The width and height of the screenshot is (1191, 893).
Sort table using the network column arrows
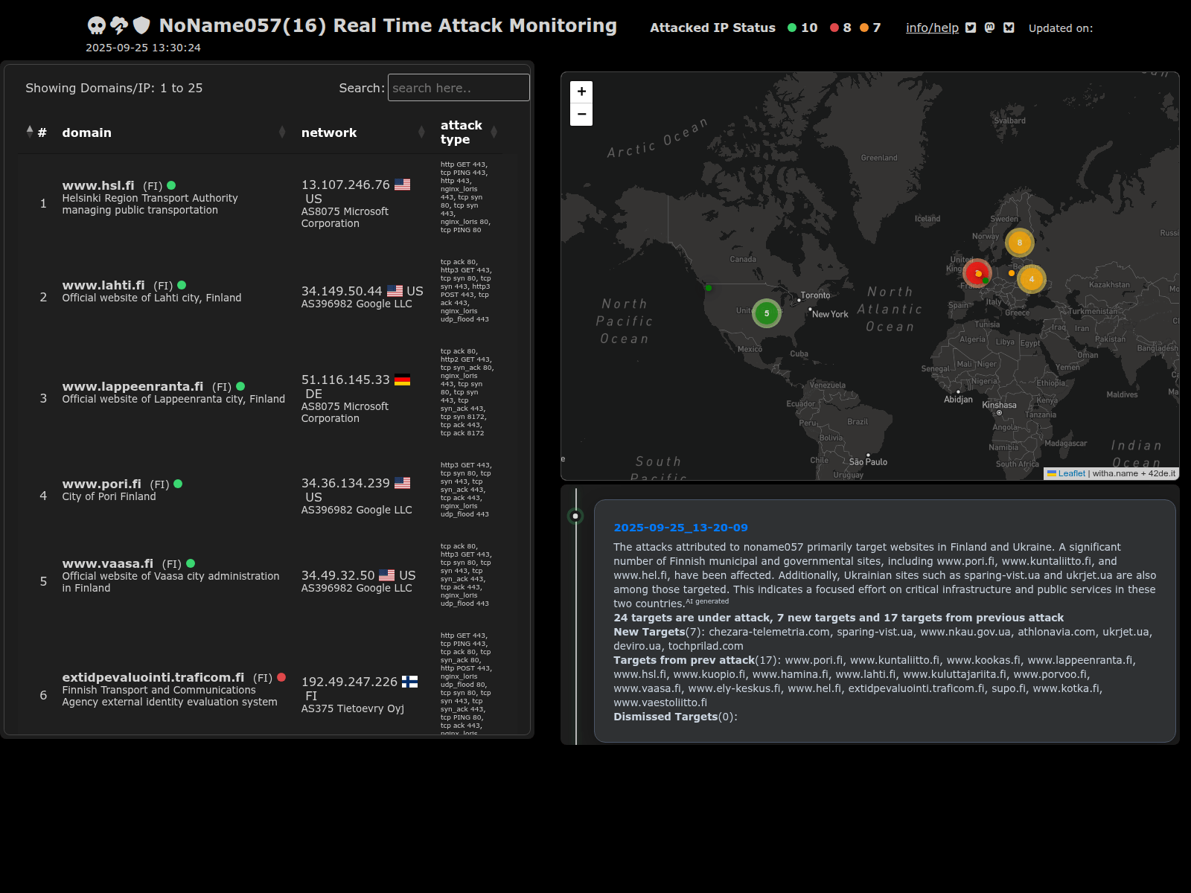coord(421,132)
